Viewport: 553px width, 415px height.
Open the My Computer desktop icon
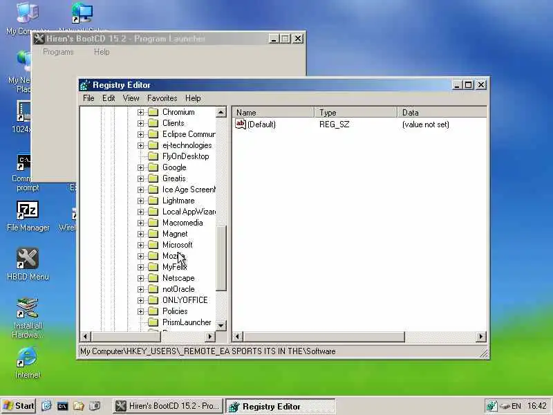tap(28, 12)
